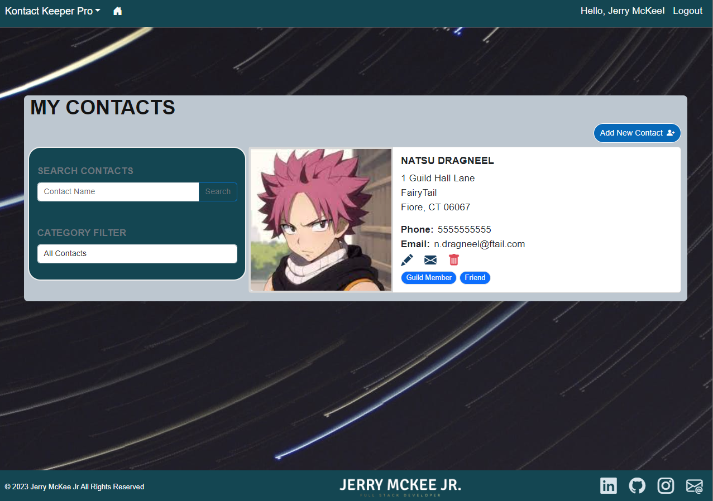Click the address line 1 Guild Hall Lane
This screenshot has width=713, height=501.
click(438, 179)
